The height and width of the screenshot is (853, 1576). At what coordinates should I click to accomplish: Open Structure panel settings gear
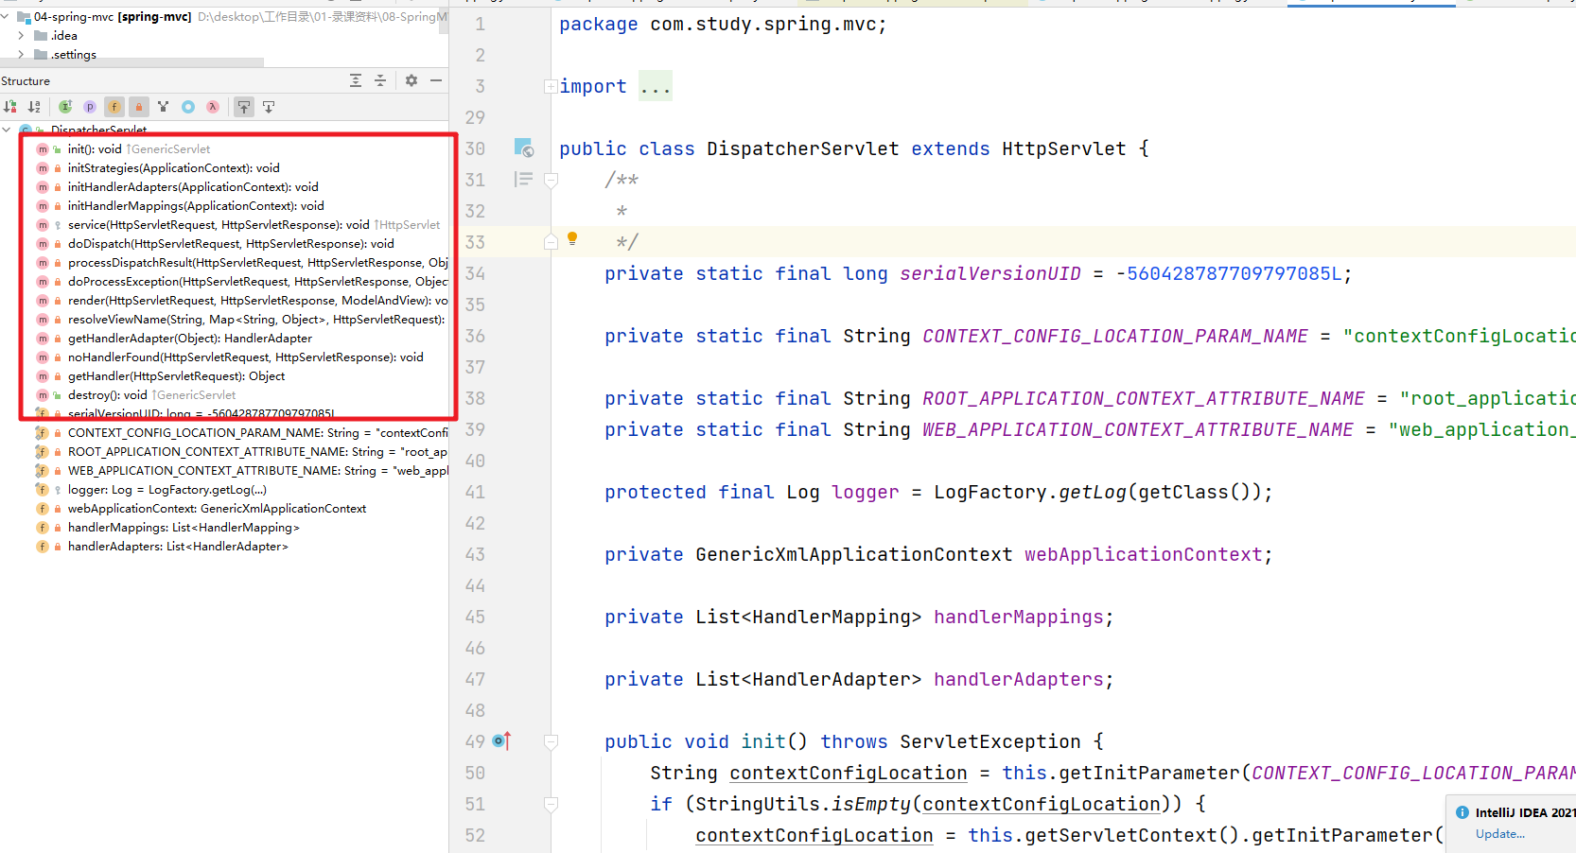click(412, 80)
